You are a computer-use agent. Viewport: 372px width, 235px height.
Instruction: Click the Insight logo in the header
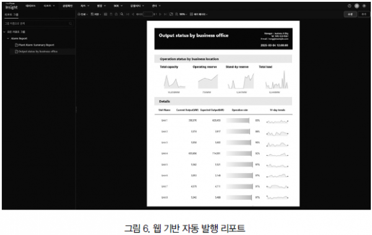click(11, 6)
